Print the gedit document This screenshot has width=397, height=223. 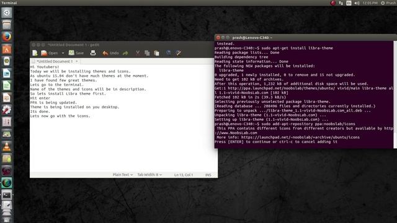pyautogui.click(x=93, y=53)
